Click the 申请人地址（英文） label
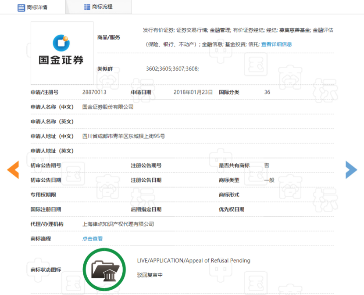The width and height of the screenshot is (364, 295). 52,151
